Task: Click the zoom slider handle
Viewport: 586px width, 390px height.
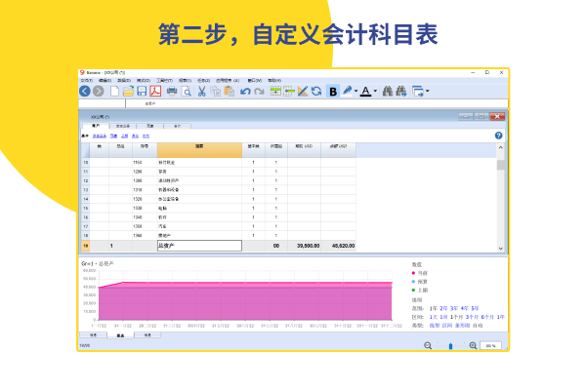Action: (x=450, y=346)
